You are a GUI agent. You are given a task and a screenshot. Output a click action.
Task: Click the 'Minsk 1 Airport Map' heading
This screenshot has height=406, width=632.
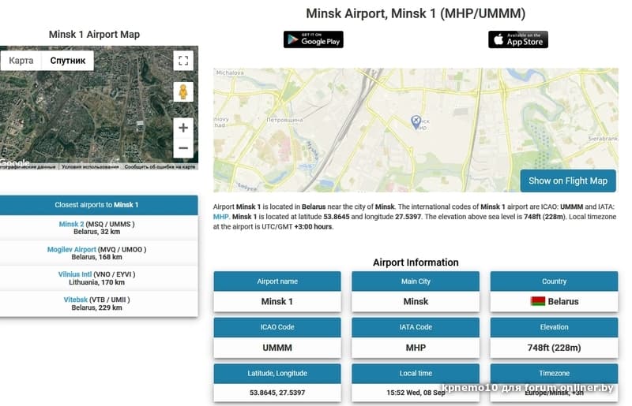(x=94, y=35)
